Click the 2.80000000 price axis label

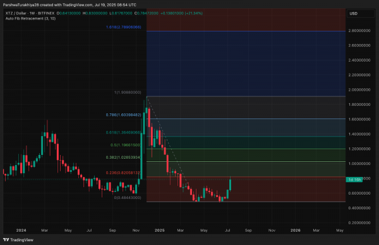(x=359, y=31)
